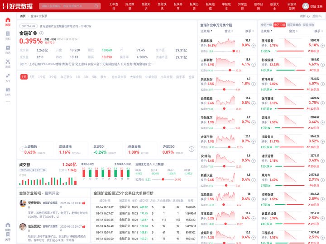Switch to the 同花顺概念 tab
326x244 pixels.
point(294,25)
